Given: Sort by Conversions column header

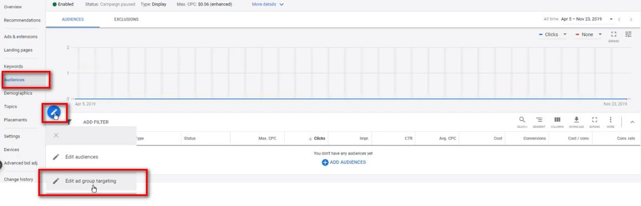Looking at the screenshot, I should (x=534, y=138).
